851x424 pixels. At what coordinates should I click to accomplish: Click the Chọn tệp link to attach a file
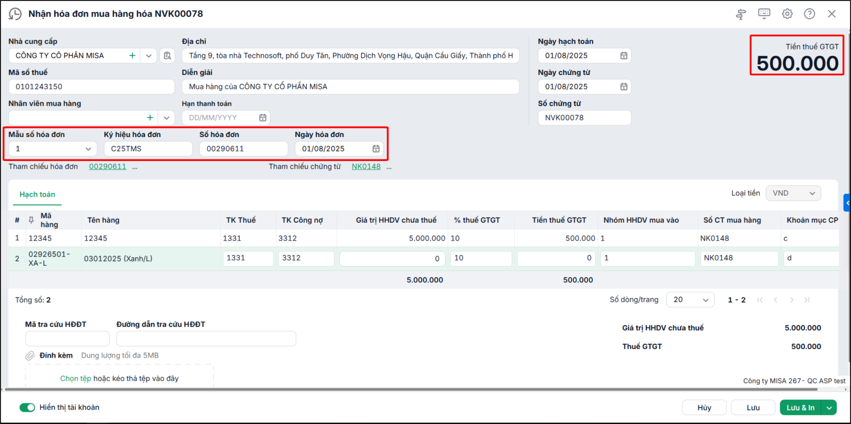[x=76, y=379]
